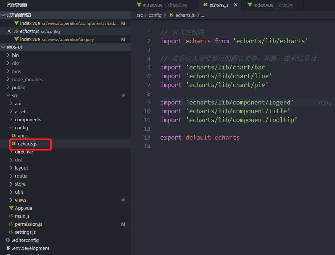Close echarts.js in the open editors list
This screenshot has height=255, width=335.
click(x=9, y=31)
